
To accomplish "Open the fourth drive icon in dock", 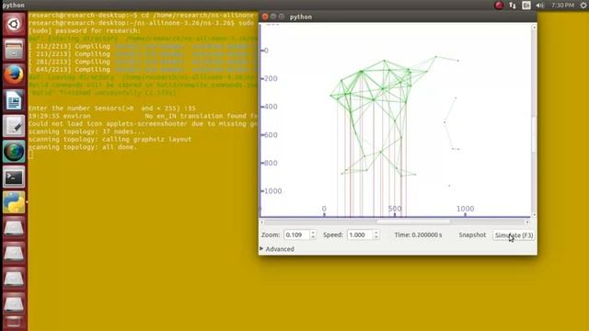I will (14, 303).
